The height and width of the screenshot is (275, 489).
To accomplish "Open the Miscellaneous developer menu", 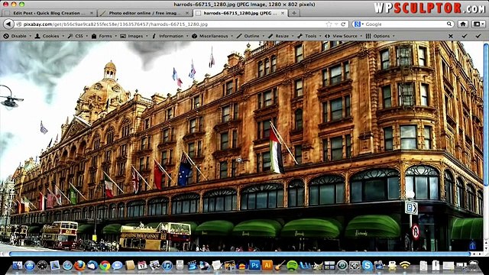I will (x=212, y=36).
